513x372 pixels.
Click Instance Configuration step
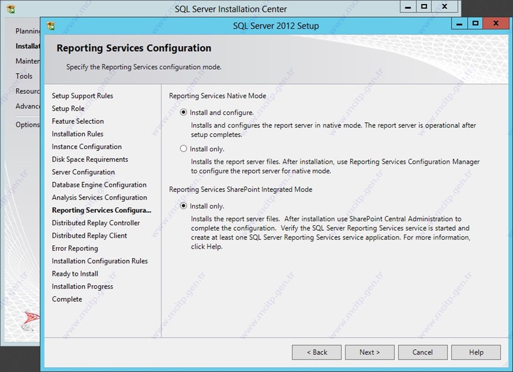click(87, 147)
